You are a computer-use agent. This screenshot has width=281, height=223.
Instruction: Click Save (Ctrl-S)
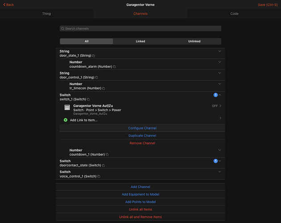(x=268, y=4)
